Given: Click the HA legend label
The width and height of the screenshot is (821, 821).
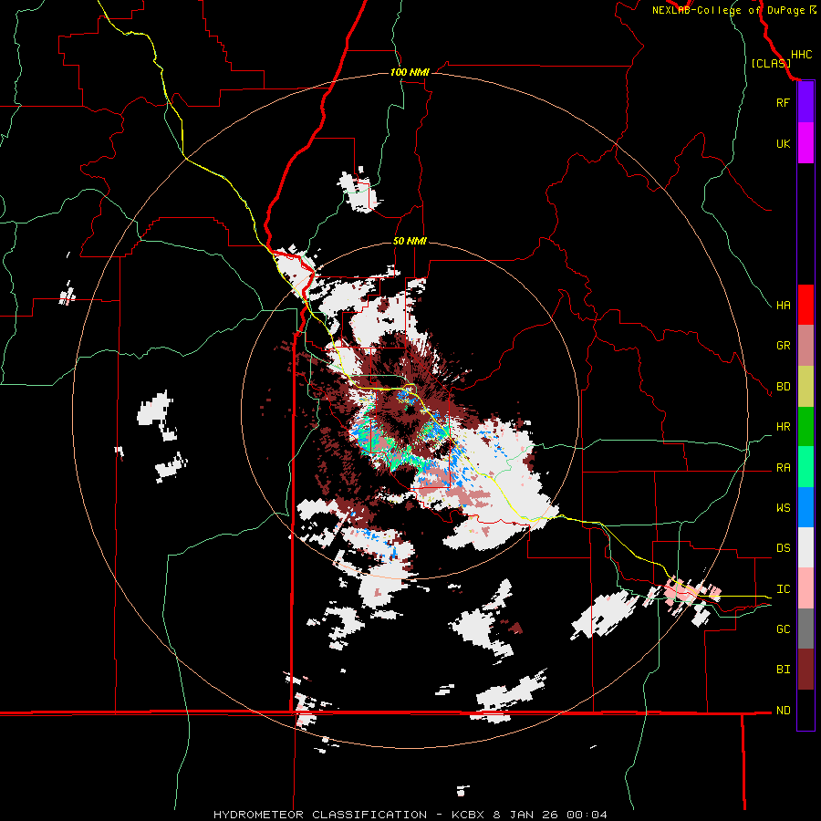Looking at the screenshot, I should (783, 306).
